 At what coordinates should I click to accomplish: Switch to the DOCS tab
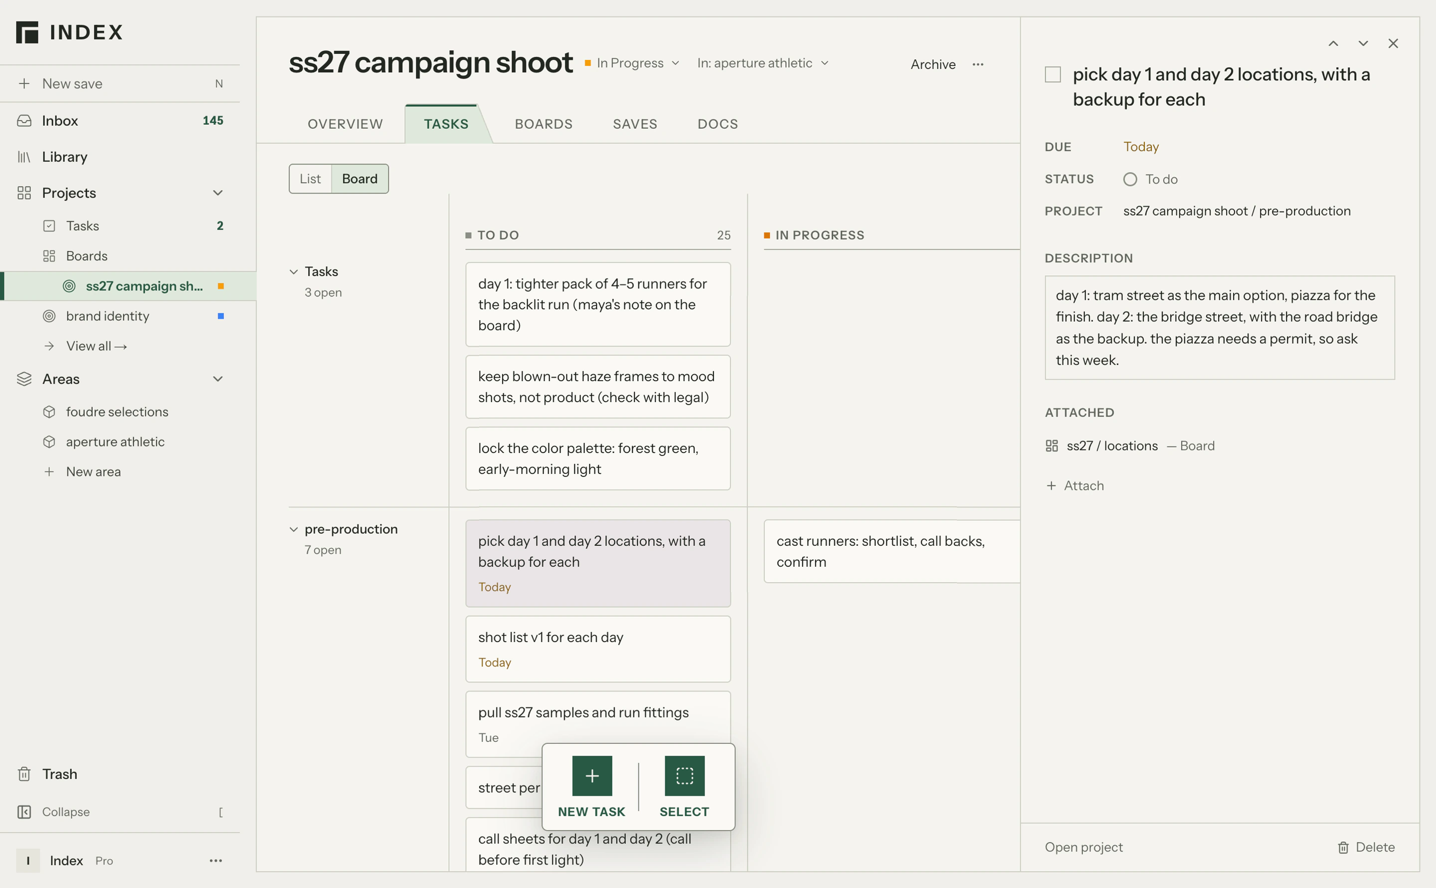pos(718,124)
